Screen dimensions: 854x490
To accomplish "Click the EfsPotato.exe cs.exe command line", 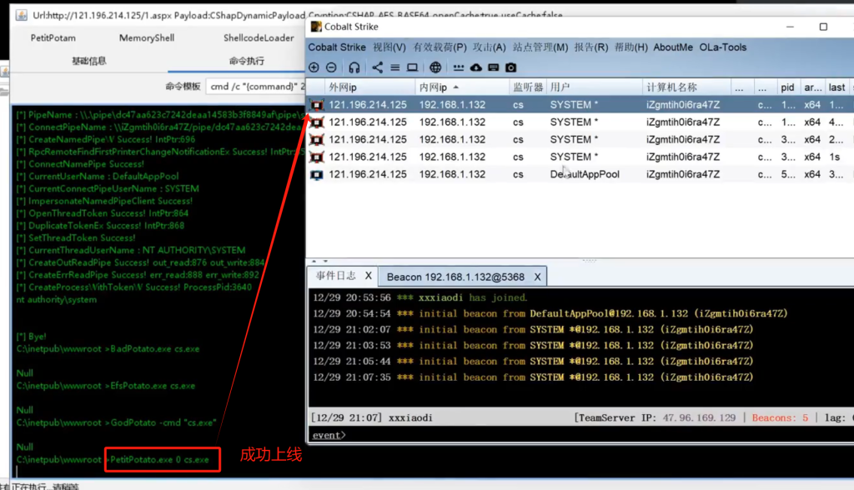I will pos(153,386).
